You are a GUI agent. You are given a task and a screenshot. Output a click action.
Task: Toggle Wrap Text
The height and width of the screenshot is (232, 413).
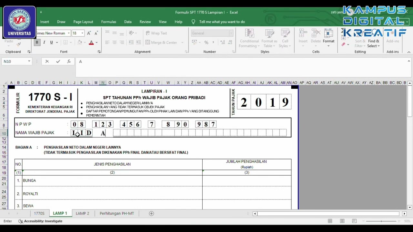coord(156,33)
